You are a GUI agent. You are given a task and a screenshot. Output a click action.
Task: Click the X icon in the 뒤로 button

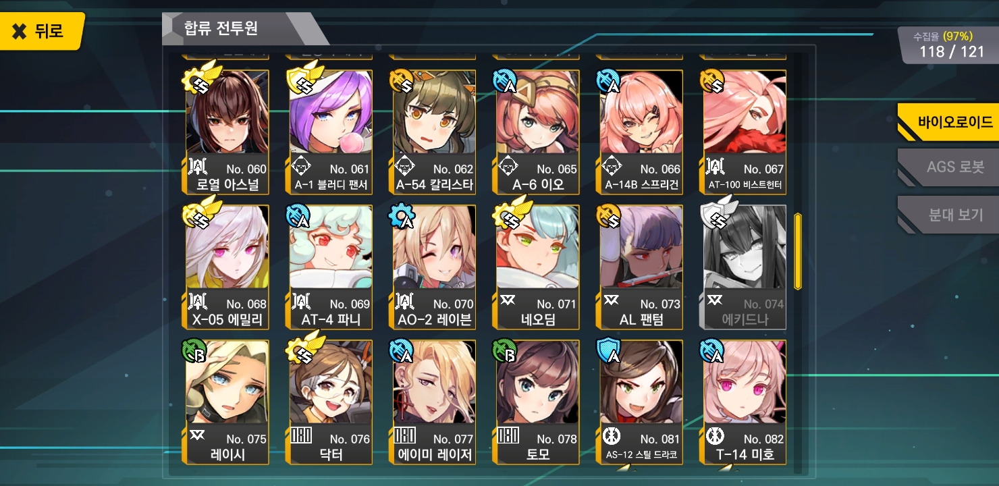point(20,30)
